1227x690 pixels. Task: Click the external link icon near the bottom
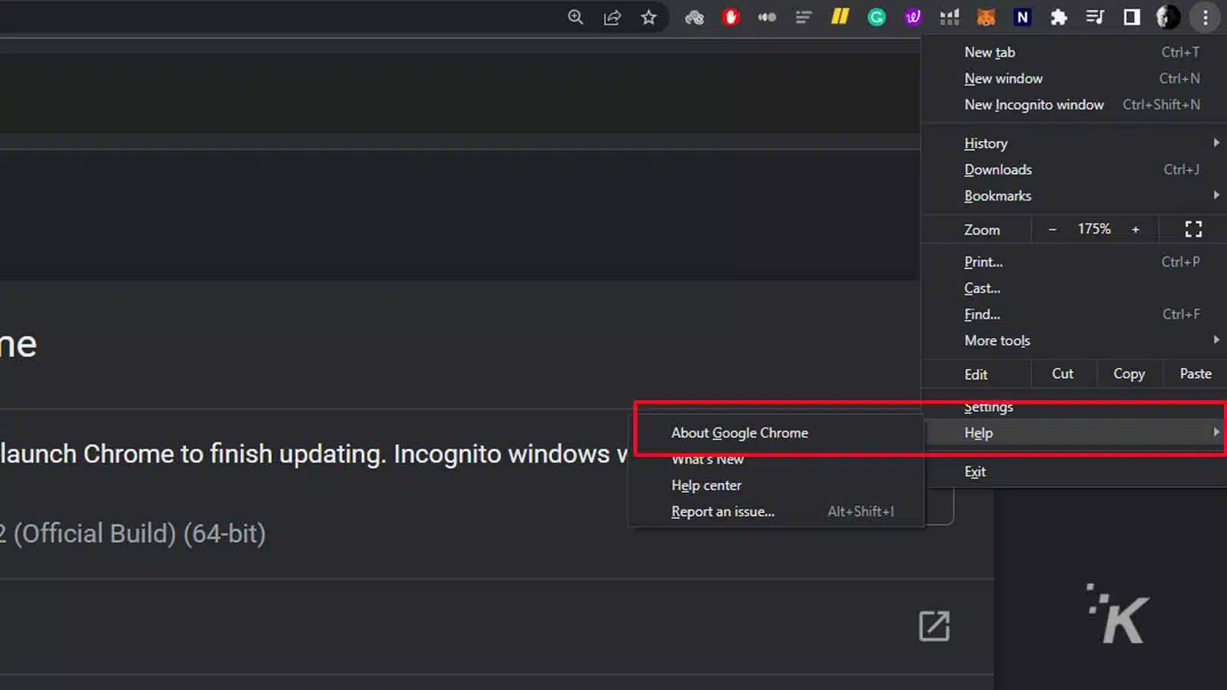point(934,626)
